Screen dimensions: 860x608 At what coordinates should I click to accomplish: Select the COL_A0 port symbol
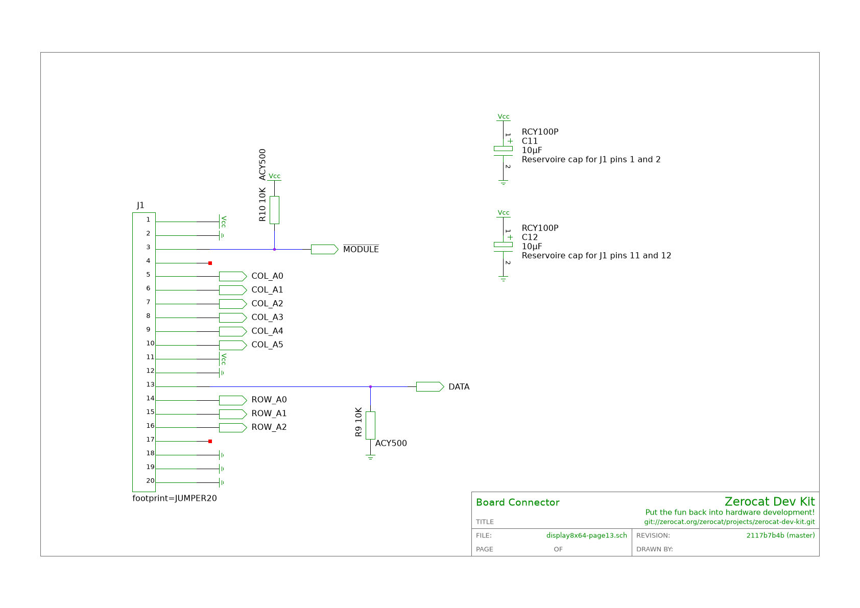pos(233,276)
